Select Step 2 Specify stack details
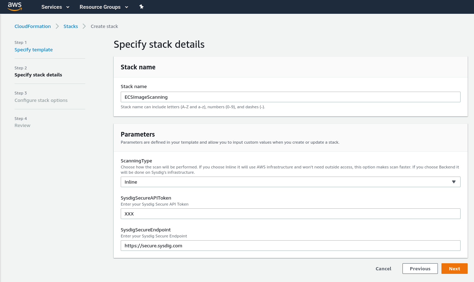This screenshot has width=474, height=282. pyautogui.click(x=38, y=75)
